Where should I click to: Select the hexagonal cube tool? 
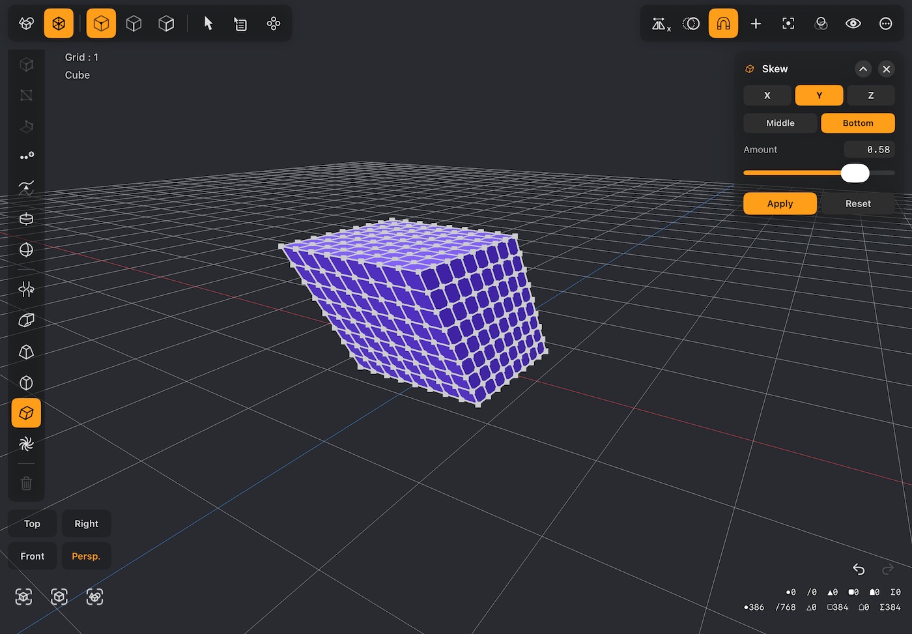[x=26, y=382]
